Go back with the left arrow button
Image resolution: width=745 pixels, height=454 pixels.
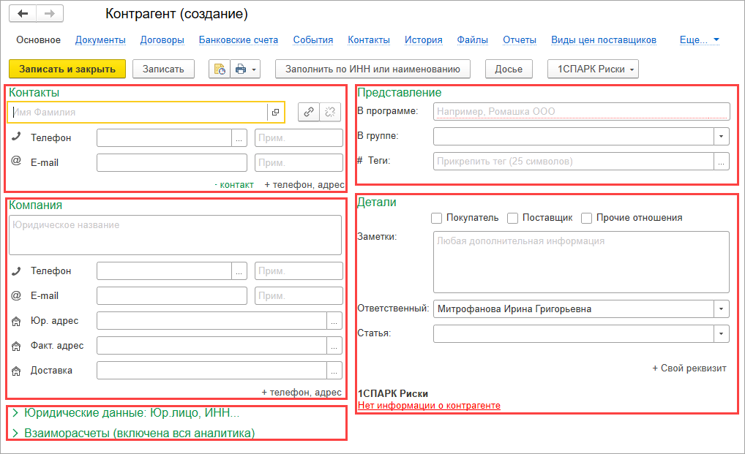pos(23,14)
